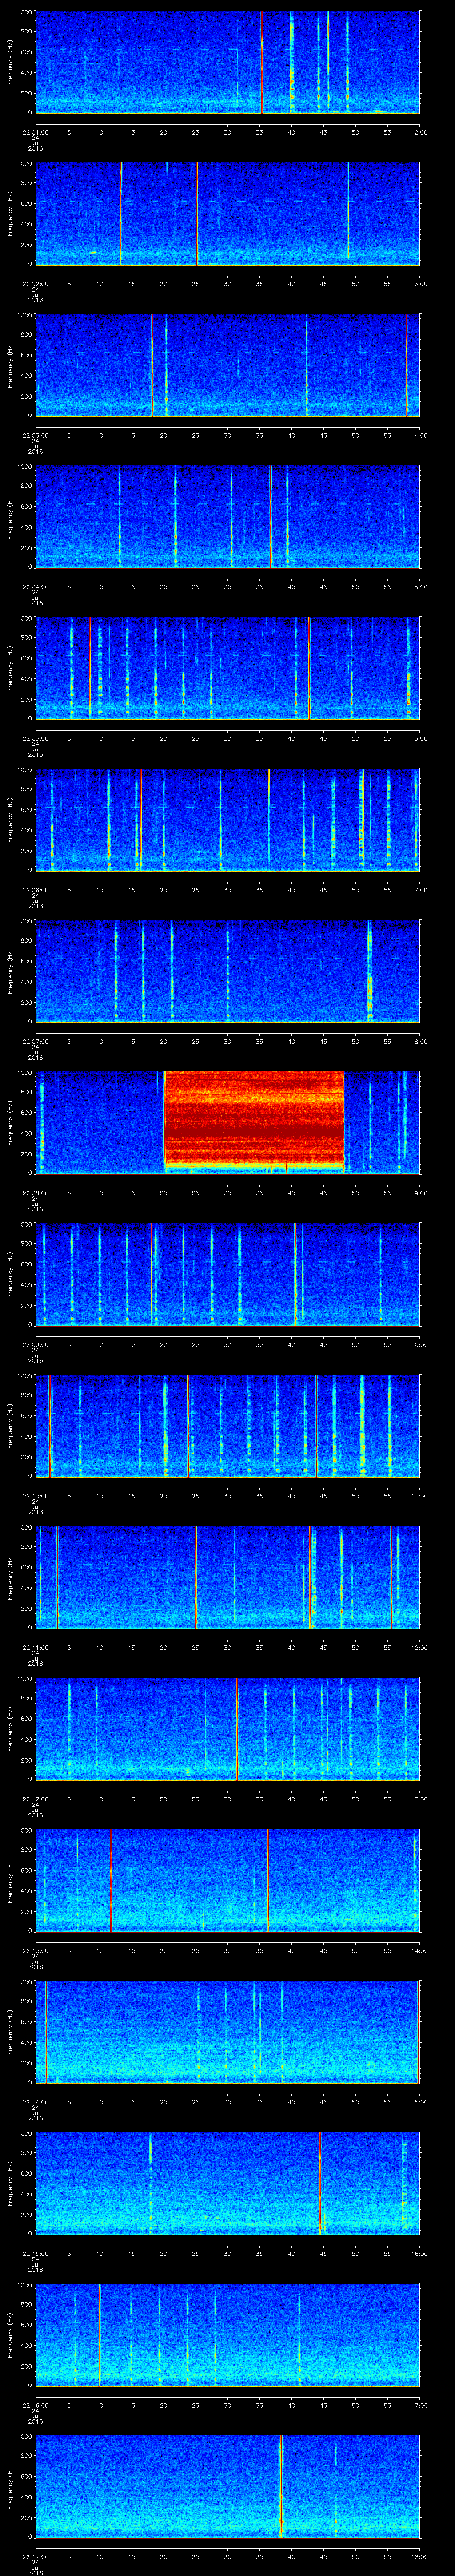Select the 22:02:00 start time label
Image resolution: width=455 pixels, height=2576 pixels.
pyautogui.click(x=35, y=284)
